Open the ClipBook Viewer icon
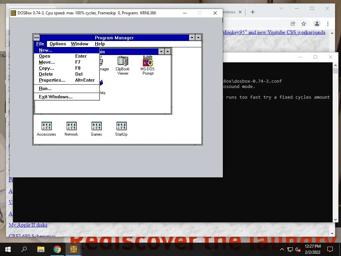Screen dimensions: 341x256 coord(123,65)
